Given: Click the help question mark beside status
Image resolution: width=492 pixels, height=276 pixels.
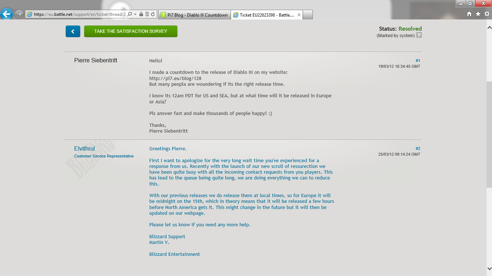Looking at the screenshot, I should click(419, 35).
